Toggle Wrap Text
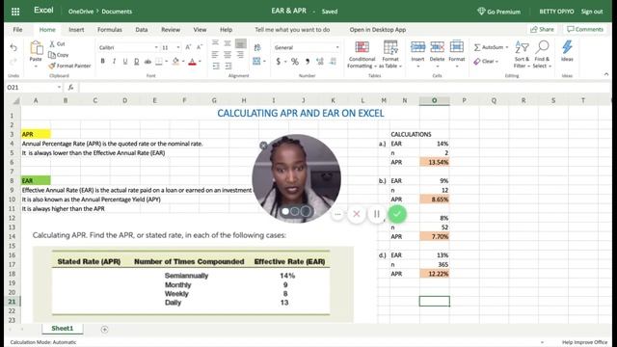Screen dimensions: 617x347 click(x=257, y=47)
